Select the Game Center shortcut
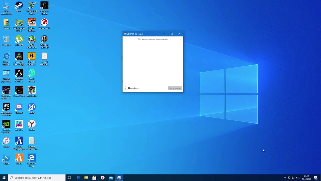The width and height of the screenshot is (321, 181). coord(44,24)
